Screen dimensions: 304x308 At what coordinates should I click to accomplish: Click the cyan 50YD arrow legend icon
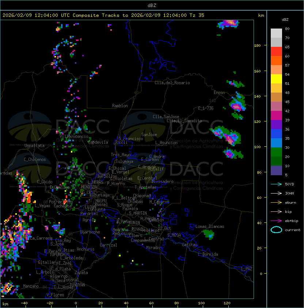[x=276, y=184]
